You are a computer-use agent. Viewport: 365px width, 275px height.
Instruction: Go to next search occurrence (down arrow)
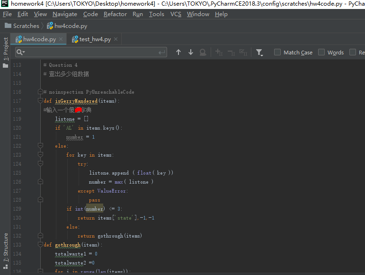191,53
